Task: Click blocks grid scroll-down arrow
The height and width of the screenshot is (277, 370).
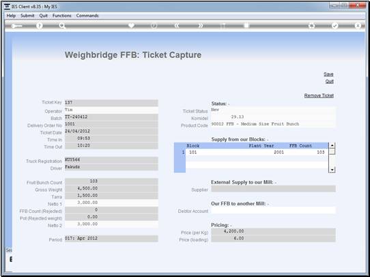Action: click(x=332, y=170)
